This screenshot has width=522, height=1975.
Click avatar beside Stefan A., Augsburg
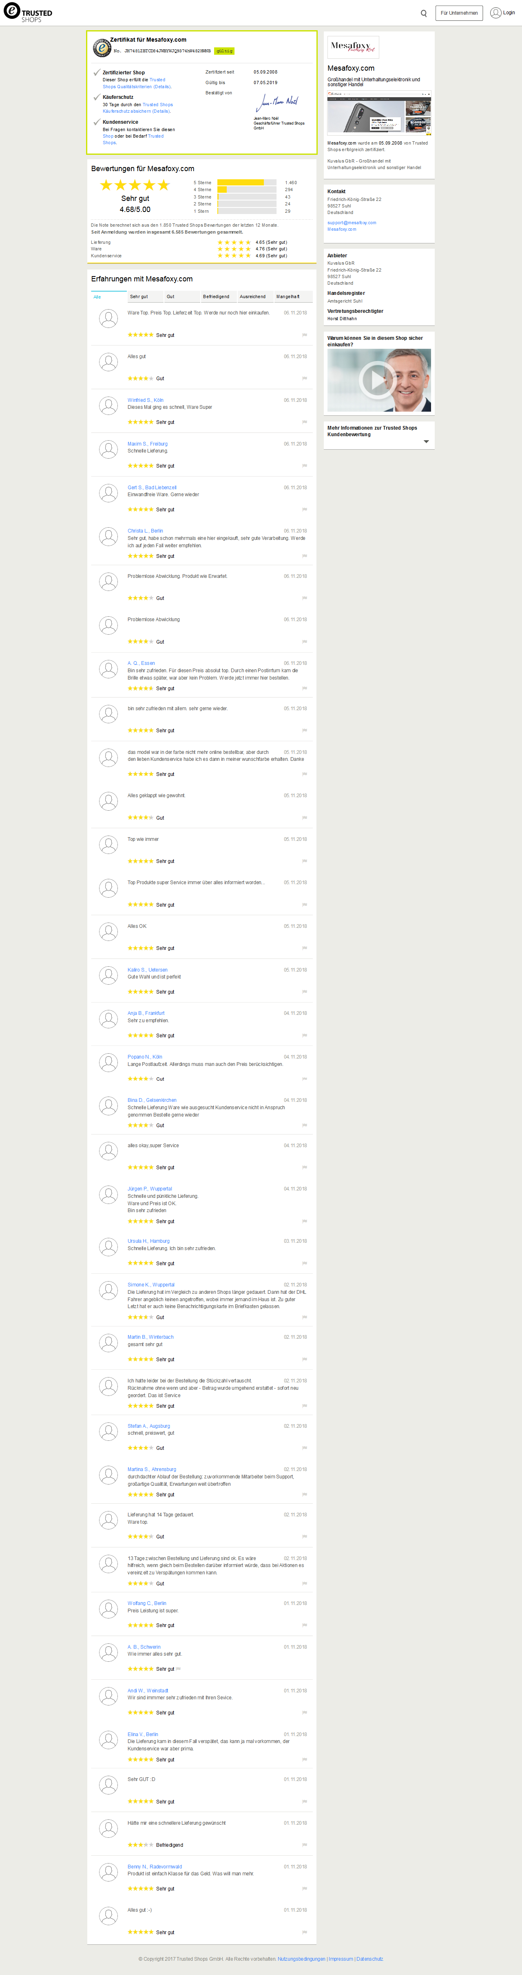point(109,1432)
